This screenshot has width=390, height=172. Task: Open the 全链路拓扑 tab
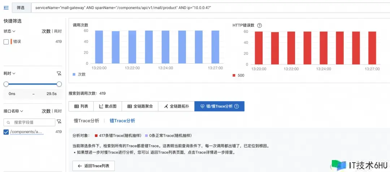click(x=176, y=106)
